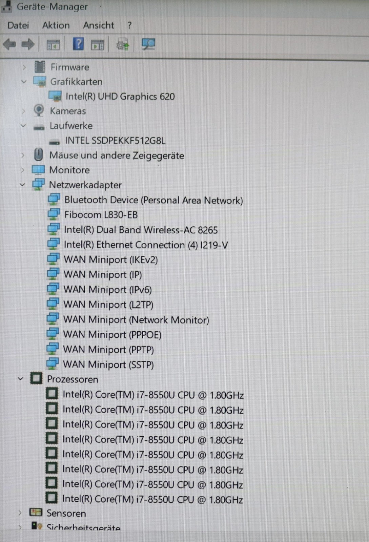Image resolution: width=369 pixels, height=542 pixels.
Task: Select the Kameras category label
Action: pos(68,111)
